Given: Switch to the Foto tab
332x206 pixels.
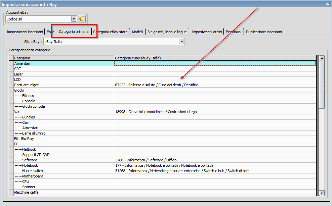Looking at the screenshot, I should 50,32.
